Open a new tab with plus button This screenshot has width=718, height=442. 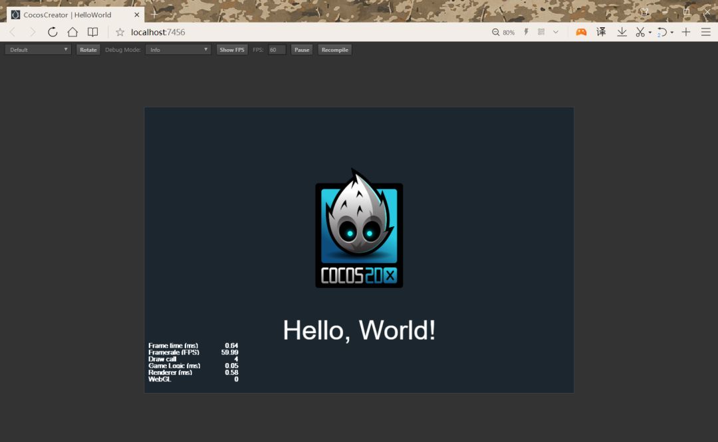click(154, 15)
